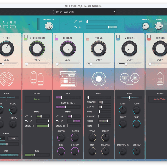Image resolution: width=167 pixels, height=167 pixels.
Task: Click the EQ LP slider
Action: tap(102, 27)
